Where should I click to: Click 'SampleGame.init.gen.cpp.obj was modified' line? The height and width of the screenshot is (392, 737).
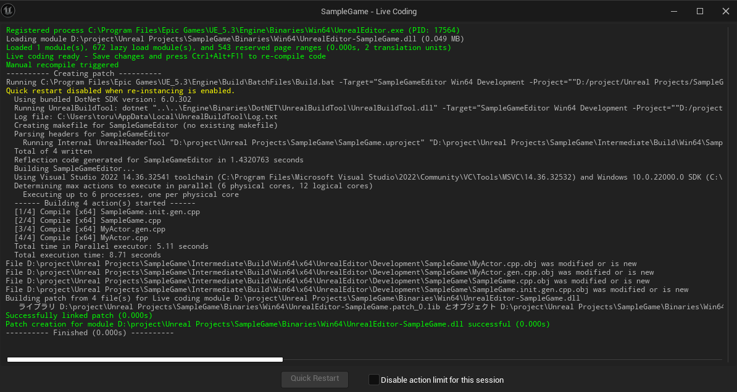(x=348, y=290)
